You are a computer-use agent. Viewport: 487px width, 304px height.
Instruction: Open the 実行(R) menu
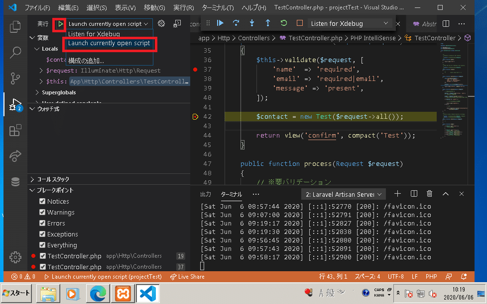point(184,7)
